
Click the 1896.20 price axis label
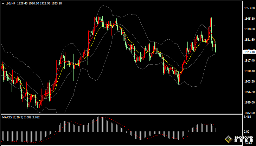click(249, 92)
